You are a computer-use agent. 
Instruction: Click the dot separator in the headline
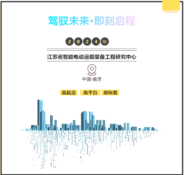tap(92, 21)
